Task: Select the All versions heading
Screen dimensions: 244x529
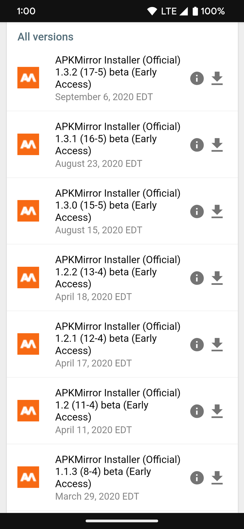Action: pyautogui.click(x=45, y=37)
